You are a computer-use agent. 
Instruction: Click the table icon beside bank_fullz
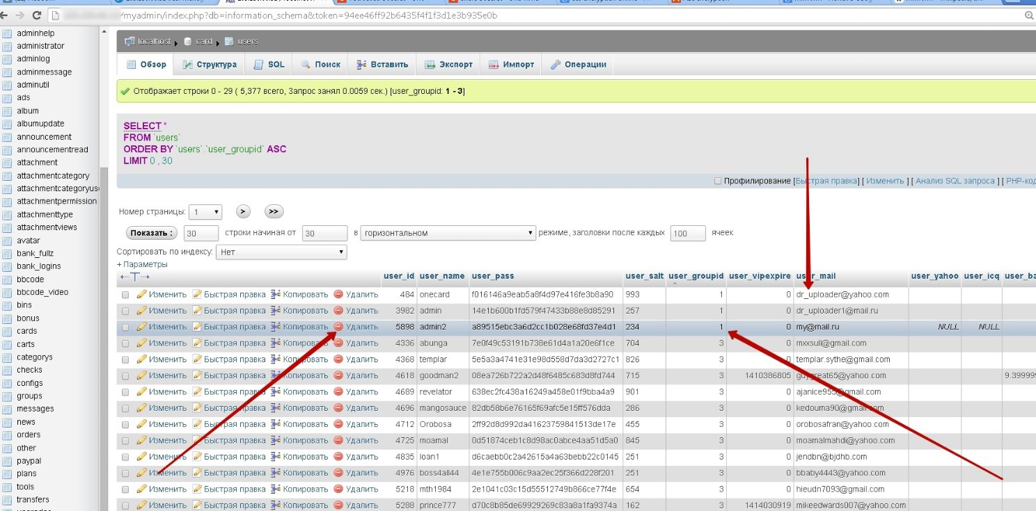[7, 254]
